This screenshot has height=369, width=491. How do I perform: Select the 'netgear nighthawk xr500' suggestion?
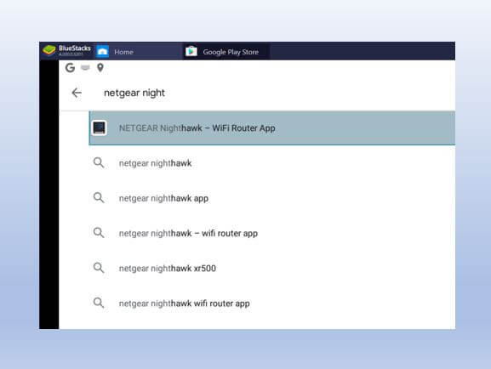coord(272,268)
